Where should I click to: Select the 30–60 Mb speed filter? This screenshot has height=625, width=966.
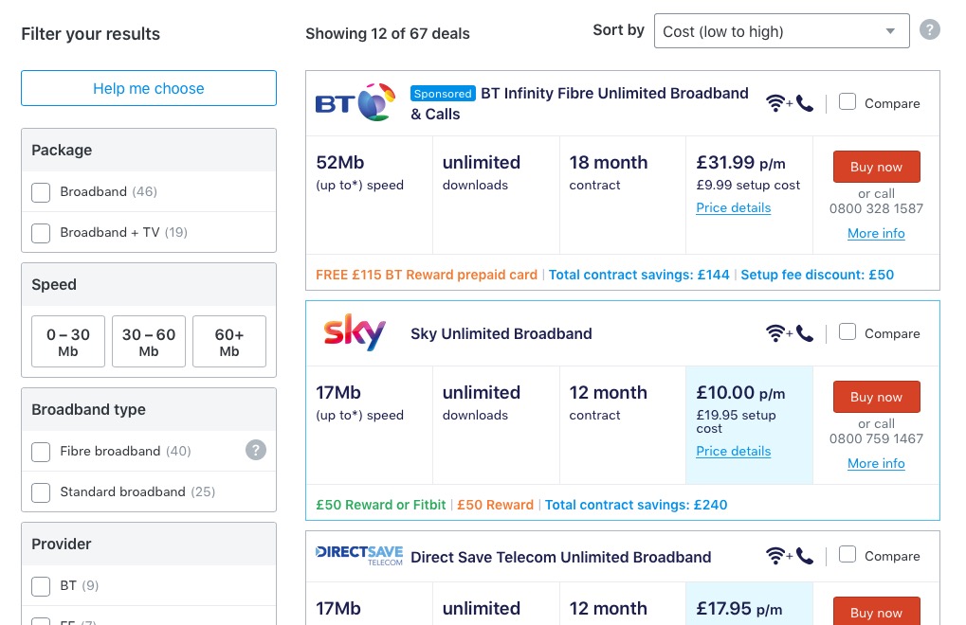coord(149,342)
